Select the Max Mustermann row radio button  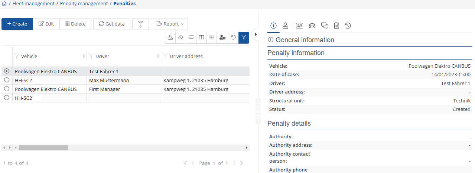tap(6, 80)
